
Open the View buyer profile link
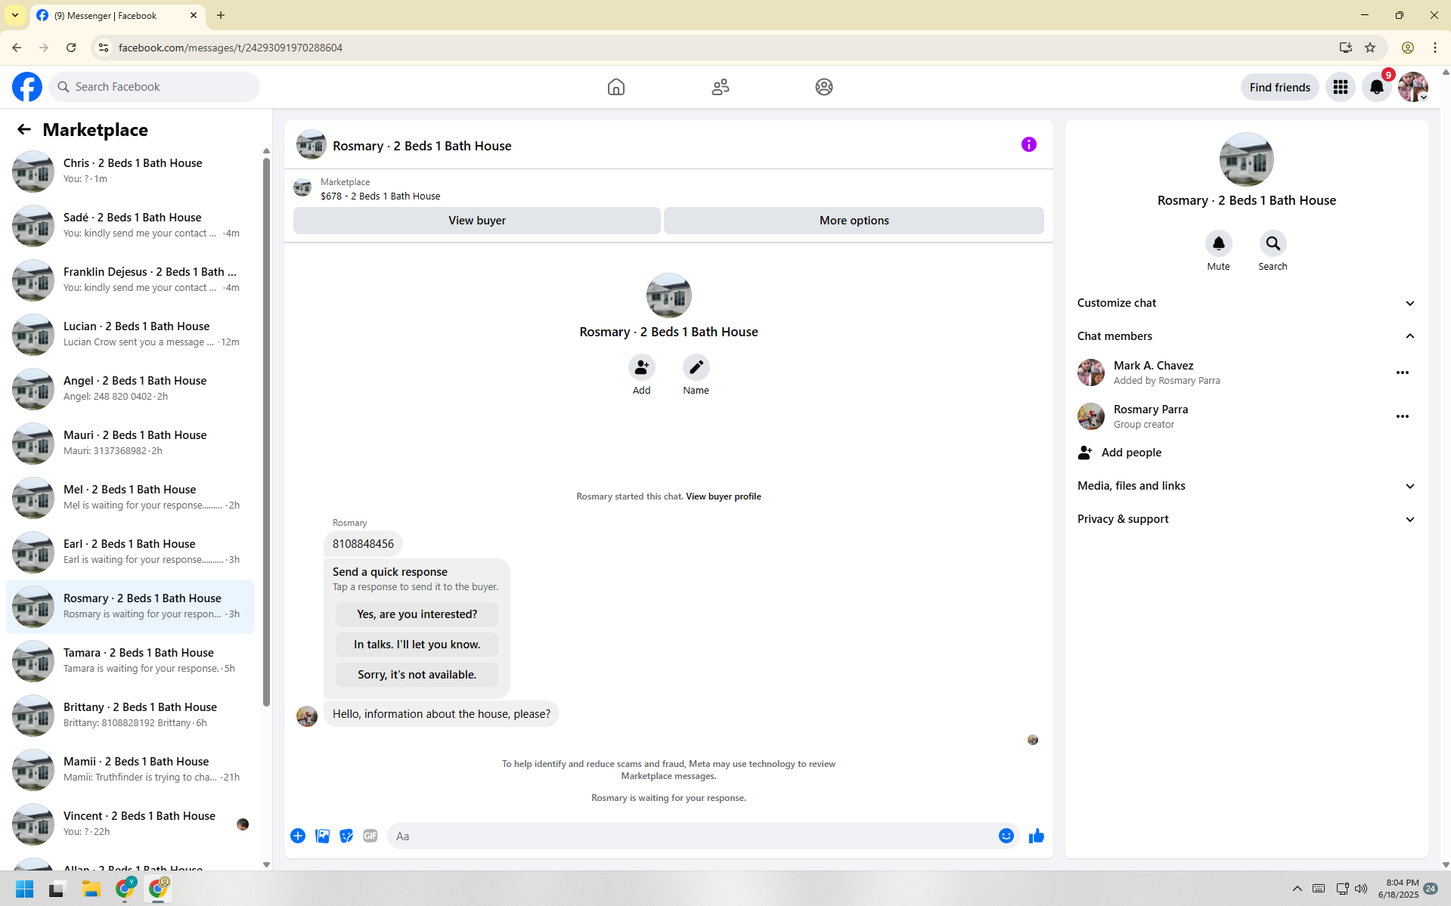[x=723, y=496]
